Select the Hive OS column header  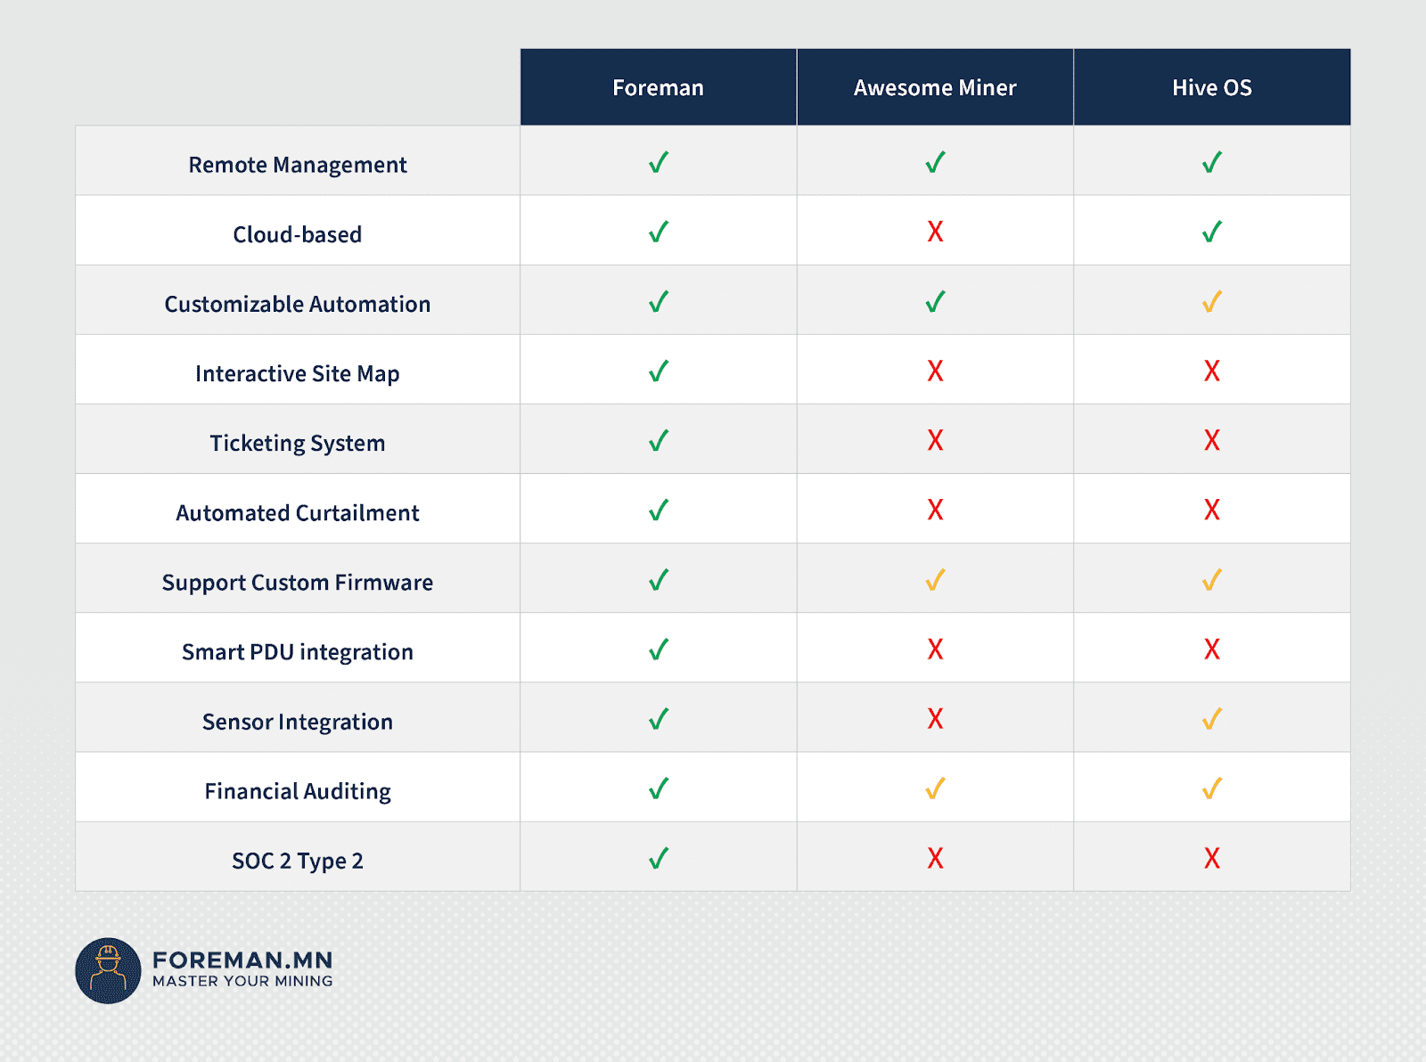1212,87
